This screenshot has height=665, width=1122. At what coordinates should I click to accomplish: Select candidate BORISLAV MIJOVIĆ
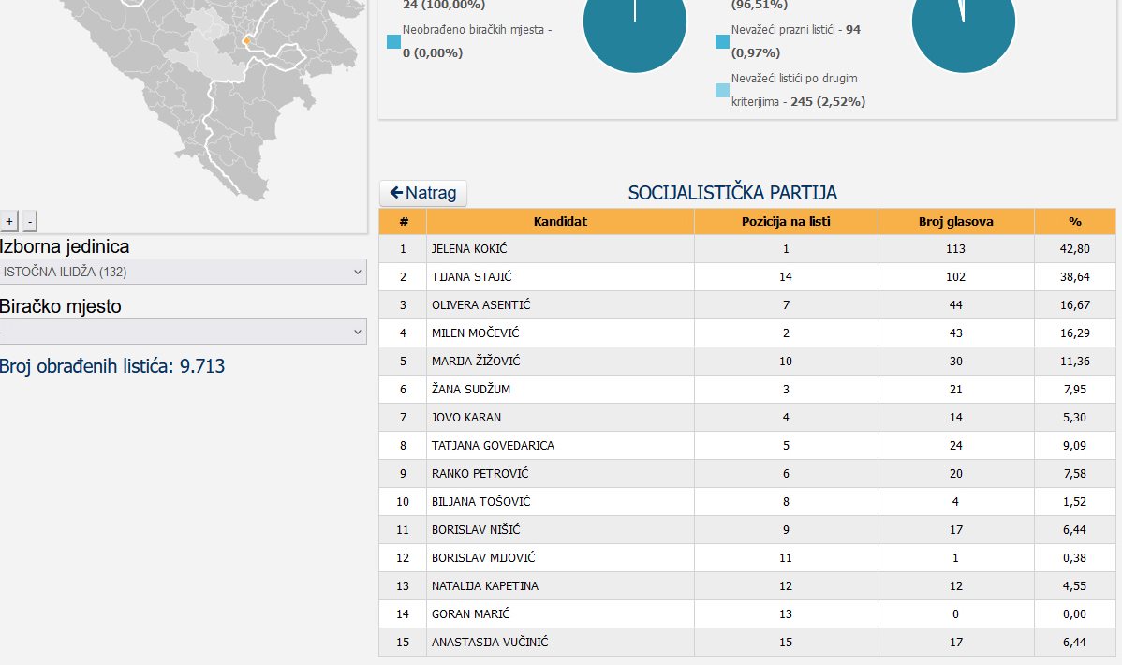483,557
